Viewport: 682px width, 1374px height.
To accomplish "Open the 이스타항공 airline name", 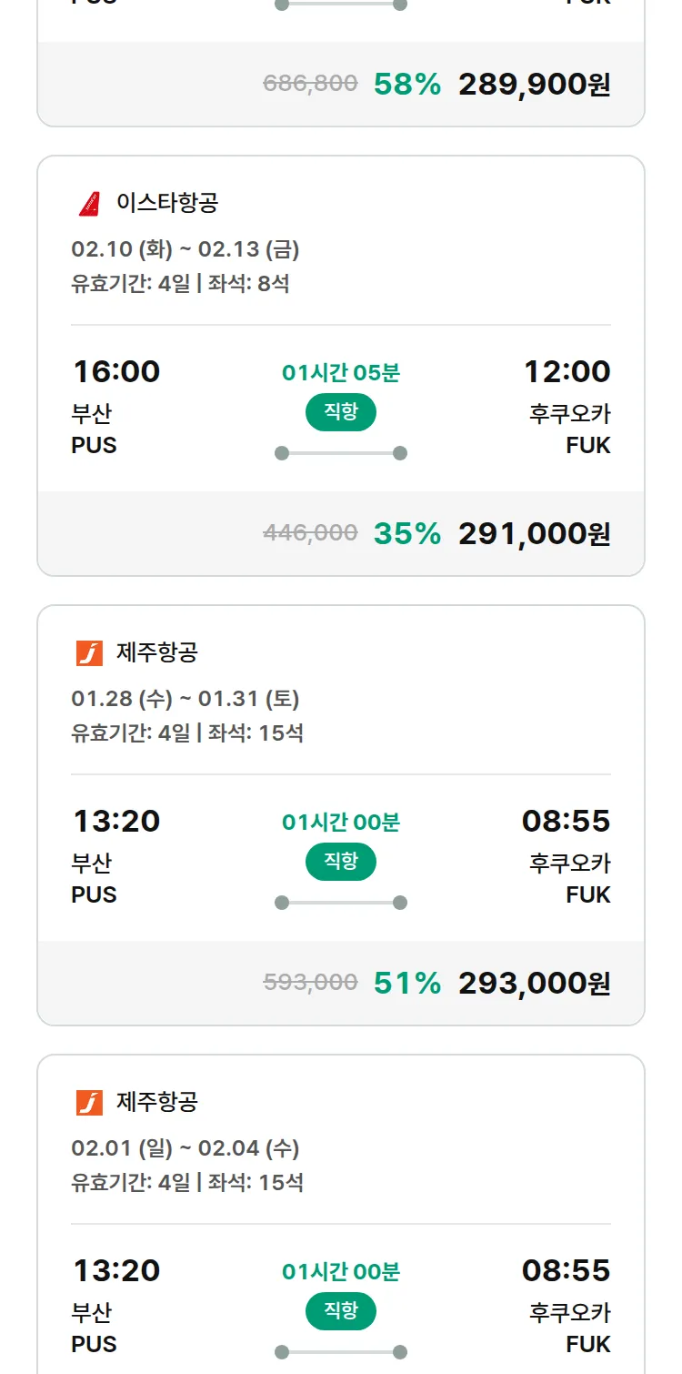I will [x=167, y=202].
